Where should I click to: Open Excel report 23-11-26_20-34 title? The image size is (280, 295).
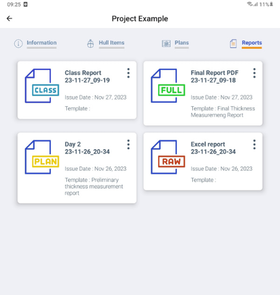[x=213, y=148]
